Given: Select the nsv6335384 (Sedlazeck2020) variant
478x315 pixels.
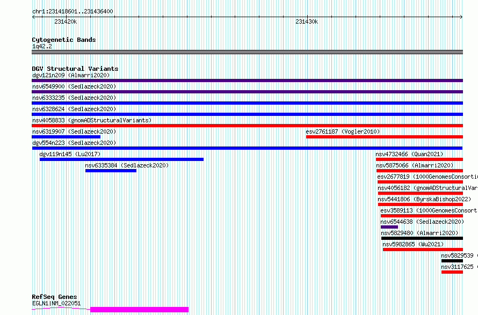Looking at the screenshot, I should (x=111, y=171).
